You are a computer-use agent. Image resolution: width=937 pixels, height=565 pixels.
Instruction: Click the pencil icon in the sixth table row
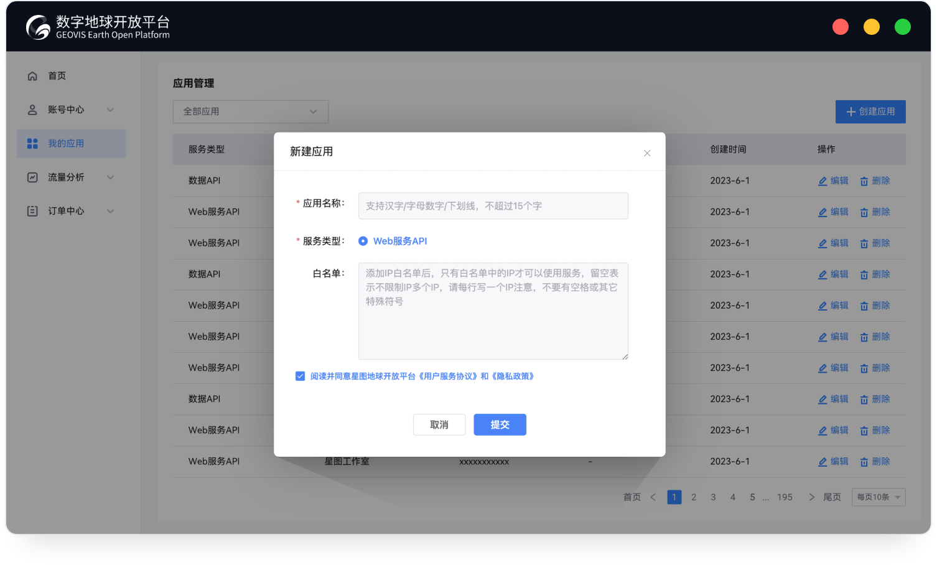(x=823, y=337)
